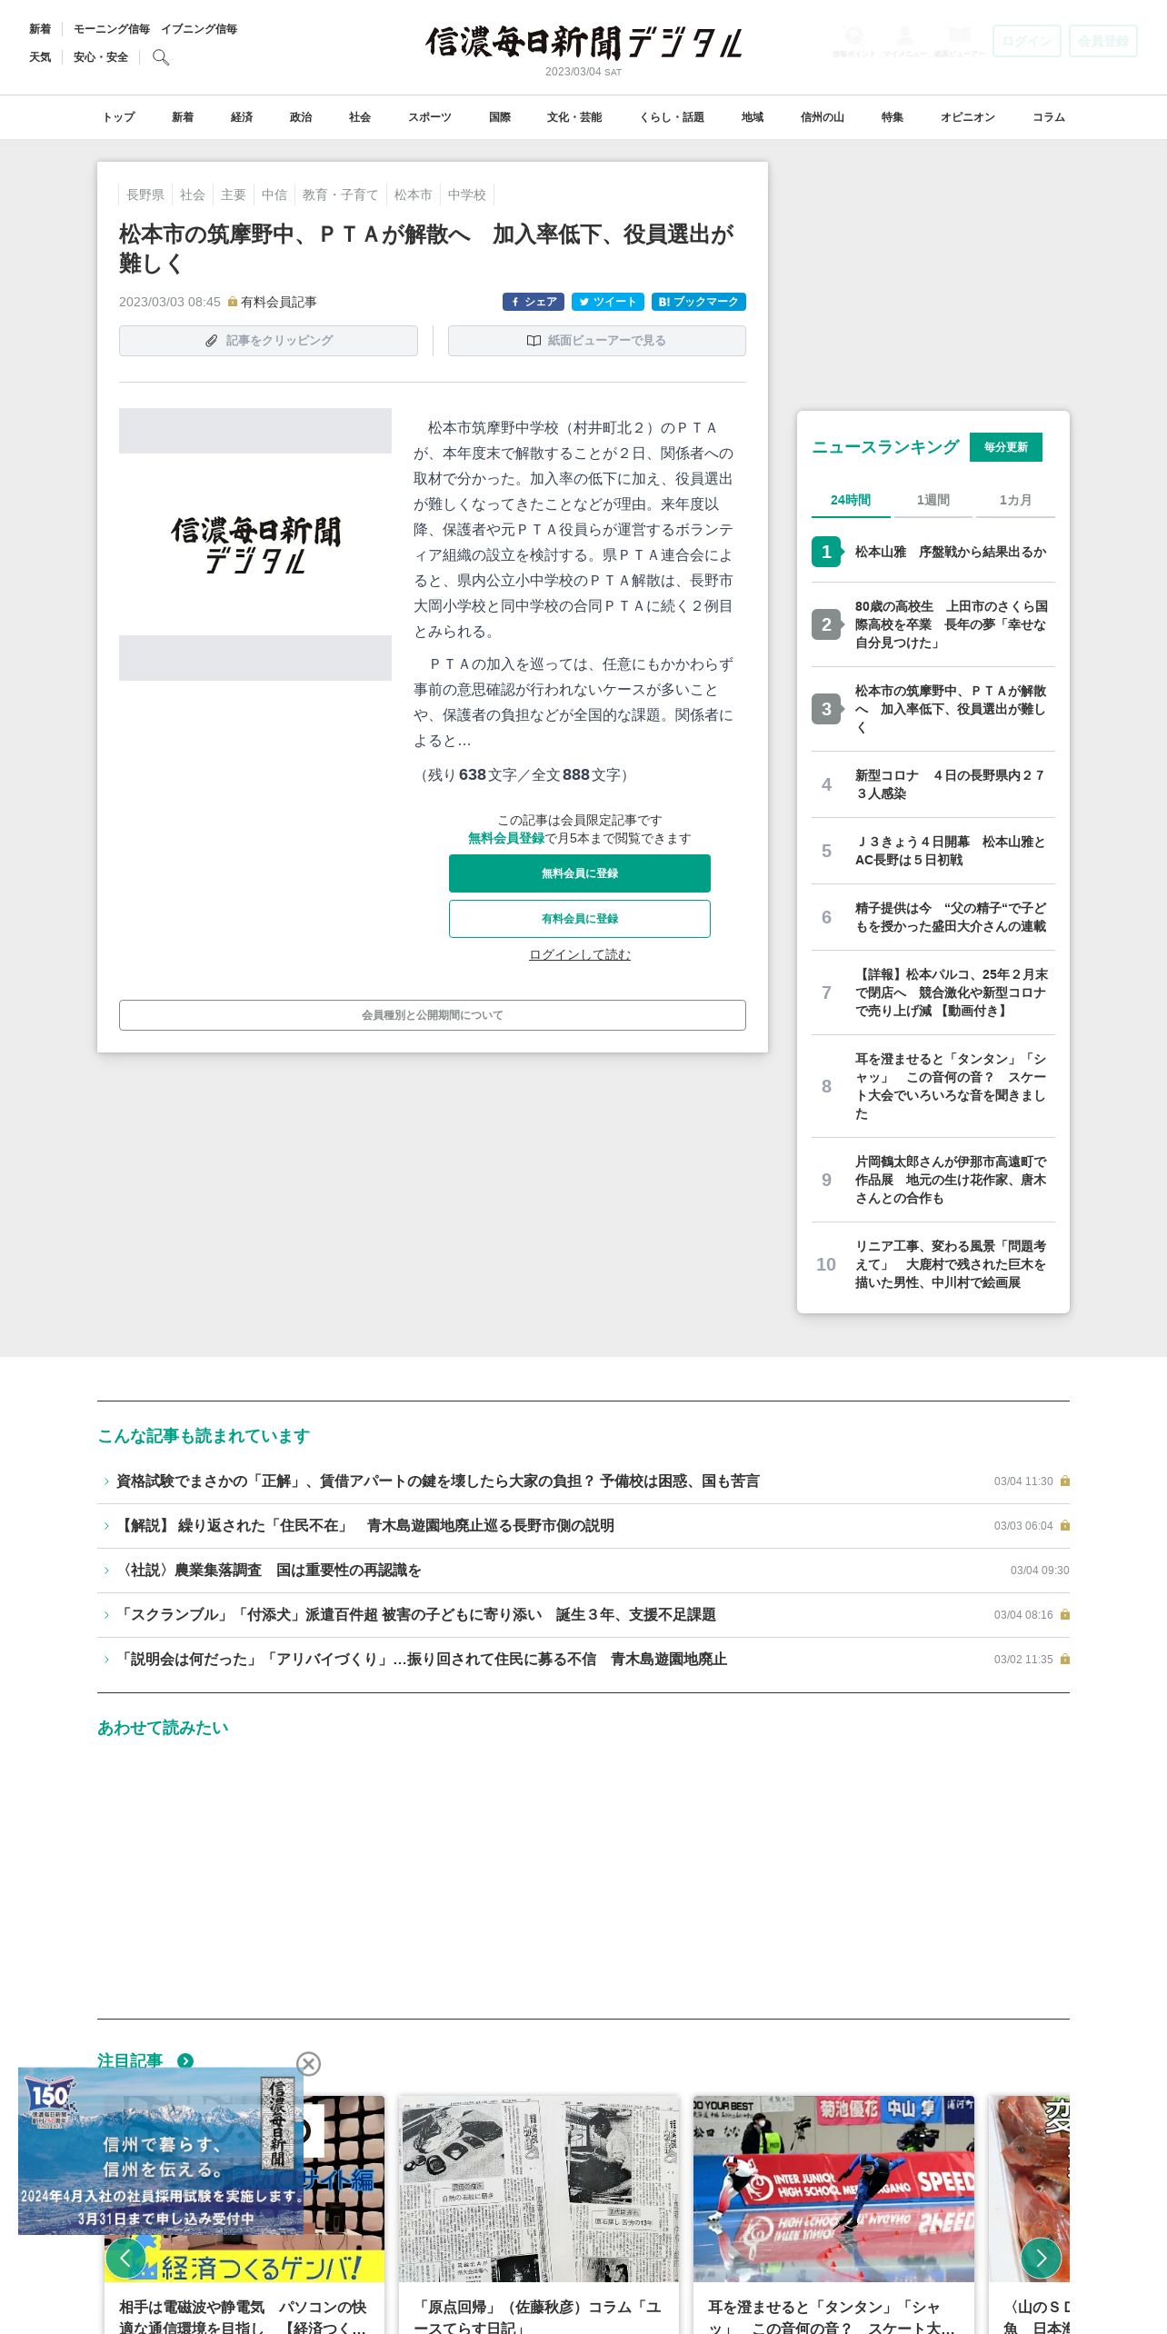Register as paid member (有料会員に登録)
This screenshot has height=2334, width=1167.
(580, 919)
